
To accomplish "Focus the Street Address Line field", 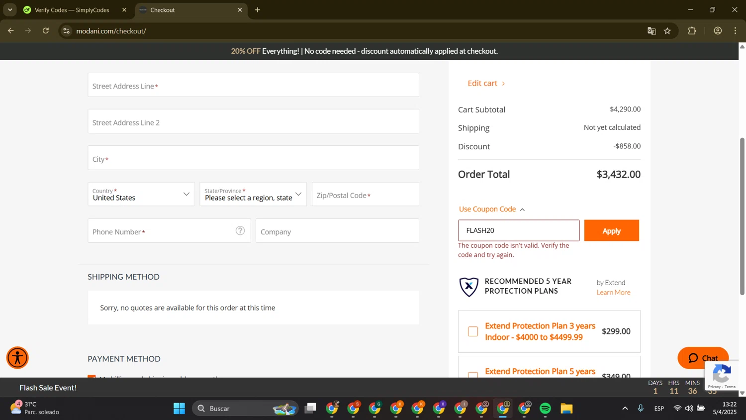I will 253,85.
